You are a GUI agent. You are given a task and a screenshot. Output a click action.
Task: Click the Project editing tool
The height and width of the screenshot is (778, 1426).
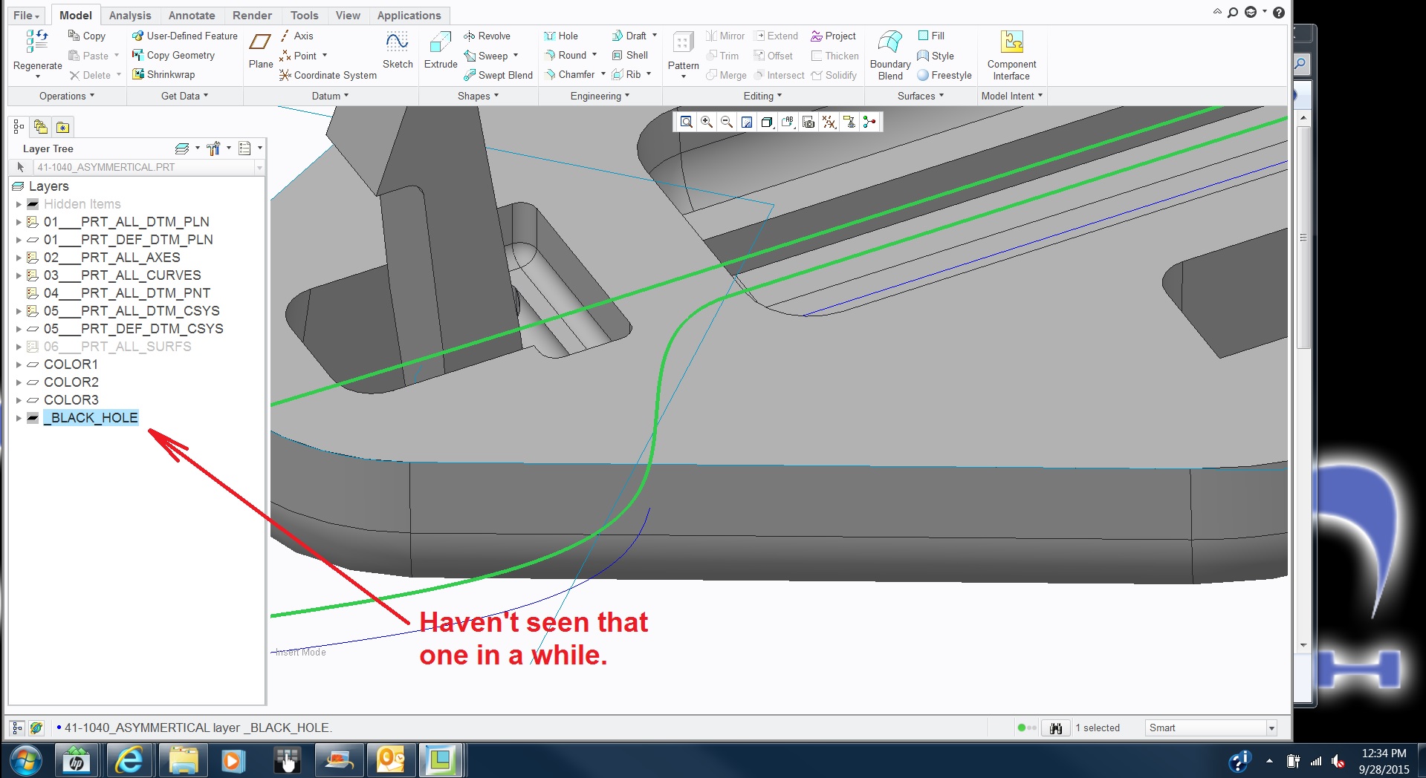[833, 36]
